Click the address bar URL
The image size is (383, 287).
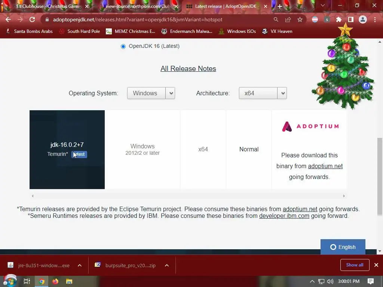[x=138, y=19]
